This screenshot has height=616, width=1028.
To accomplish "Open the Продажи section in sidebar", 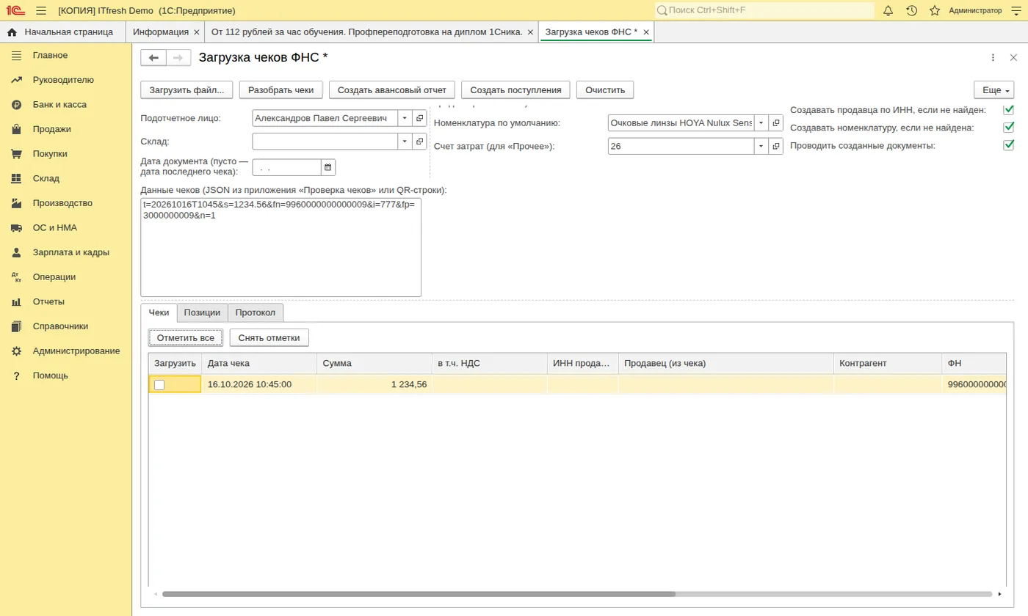I will point(52,129).
